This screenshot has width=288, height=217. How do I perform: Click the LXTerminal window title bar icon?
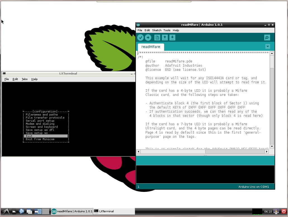tap(4, 73)
